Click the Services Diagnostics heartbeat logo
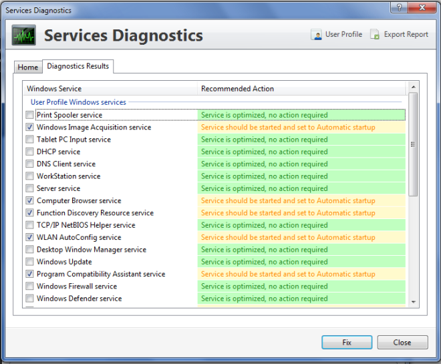The width and height of the screenshot is (441, 364). click(x=24, y=35)
